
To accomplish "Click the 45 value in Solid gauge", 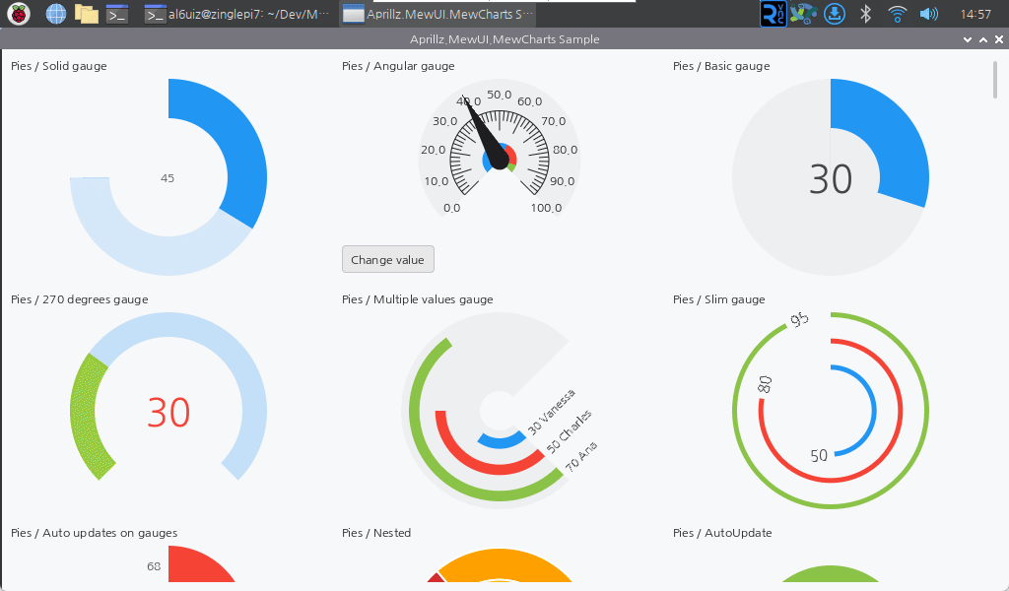I will [168, 178].
